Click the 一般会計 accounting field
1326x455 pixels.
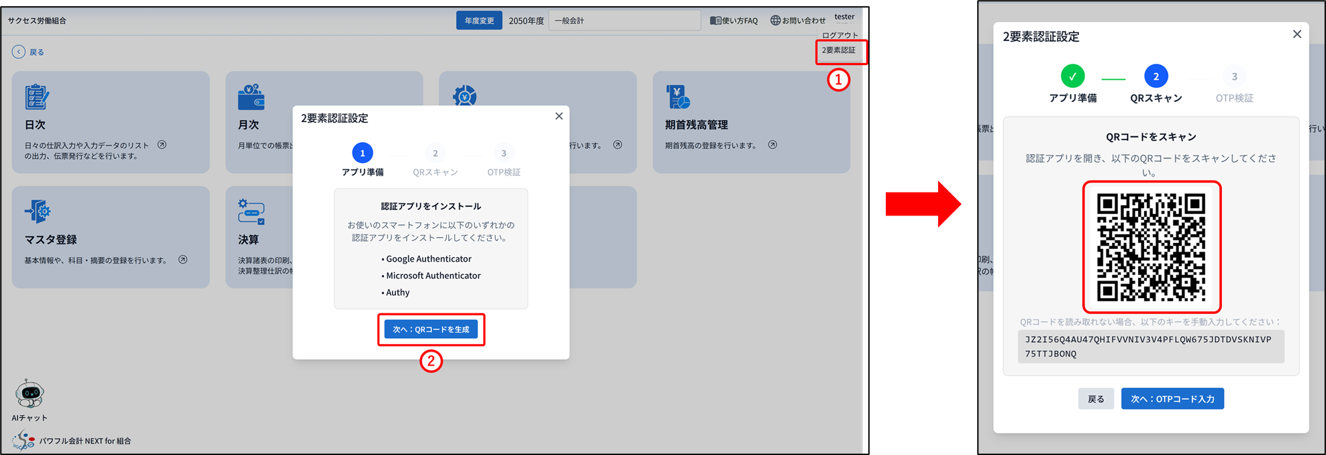pyautogui.click(x=625, y=21)
